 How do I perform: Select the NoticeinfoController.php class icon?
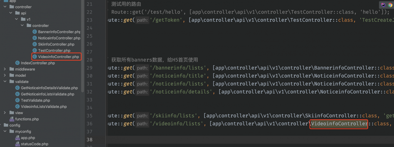click(35, 38)
